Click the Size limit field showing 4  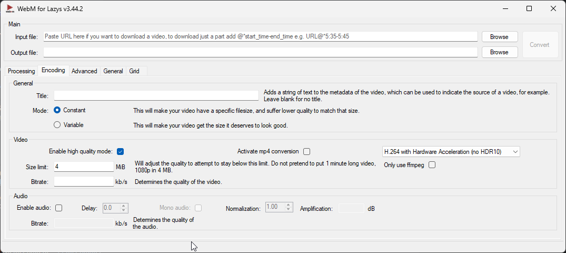(x=84, y=167)
